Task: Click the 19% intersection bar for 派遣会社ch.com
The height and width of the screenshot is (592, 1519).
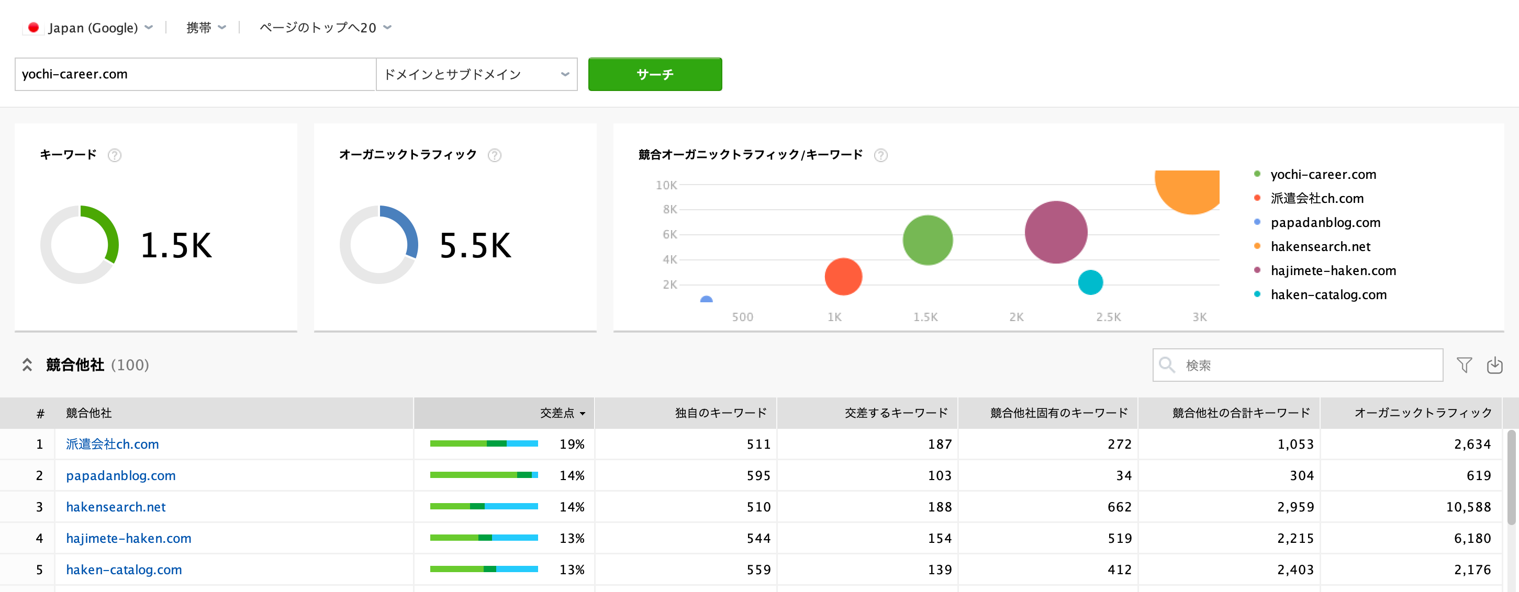Action: [484, 443]
